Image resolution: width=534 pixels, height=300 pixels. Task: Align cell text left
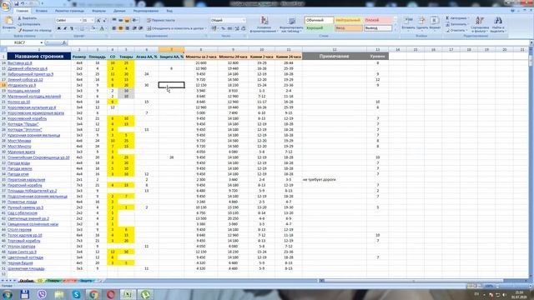pos(114,28)
